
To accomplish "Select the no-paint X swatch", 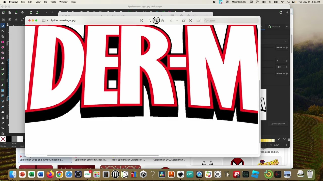I will (3, 139).
